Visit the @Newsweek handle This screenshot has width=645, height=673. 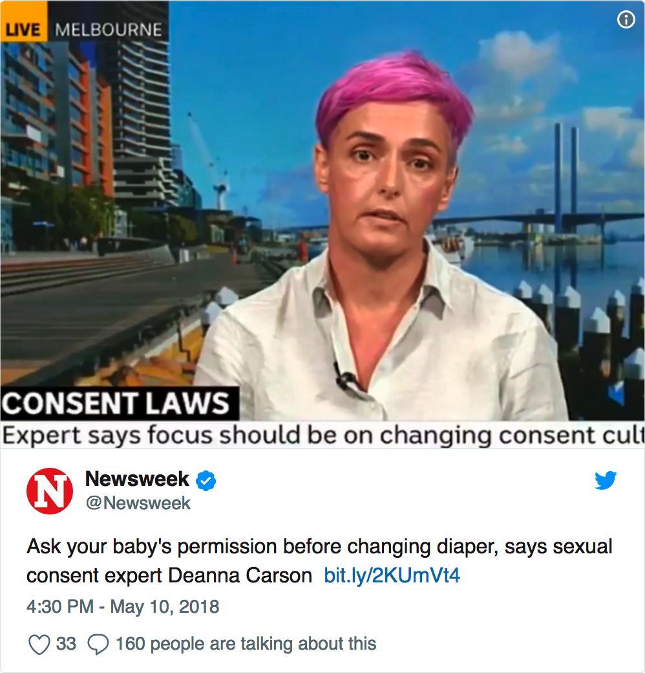coord(138,503)
